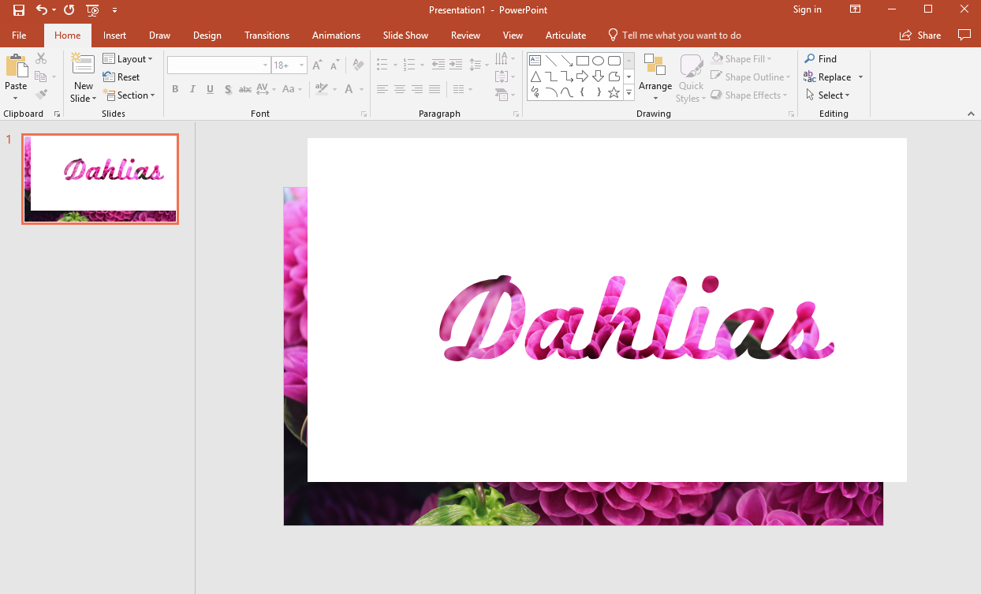Click the Undo arrow icon
The width and height of the screenshot is (981, 594).
click(42, 10)
